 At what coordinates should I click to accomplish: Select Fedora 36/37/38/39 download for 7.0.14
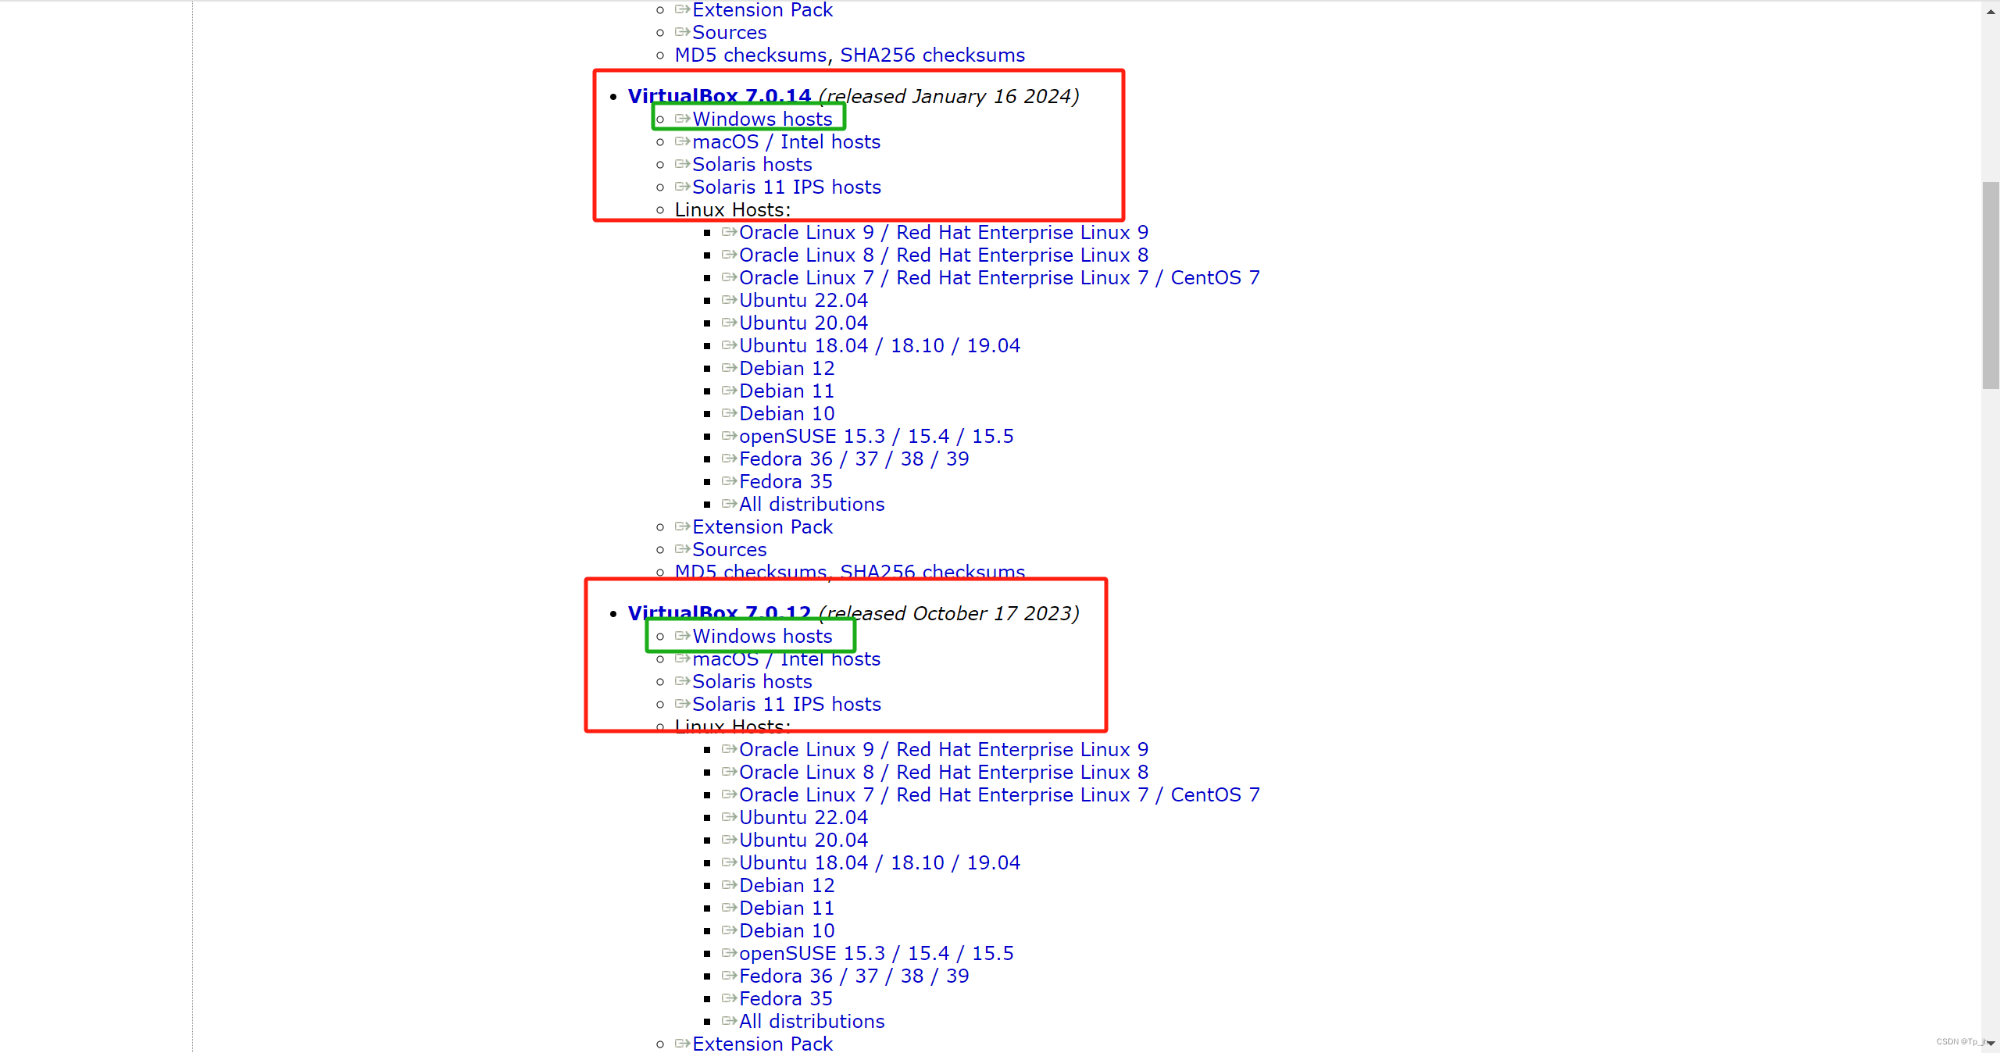pyautogui.click(x=853, y=459)
